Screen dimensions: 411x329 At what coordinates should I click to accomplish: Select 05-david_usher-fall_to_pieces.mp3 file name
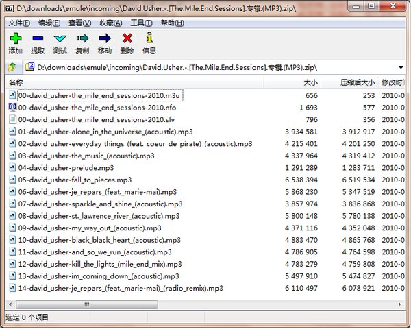click(75, 180)
